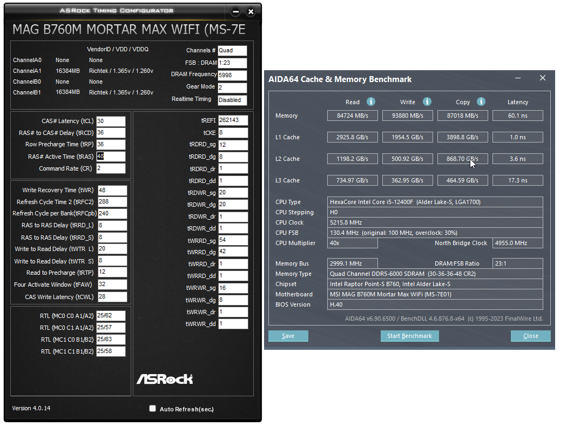Click the Read to Precharge (tRTP) field
The width and height of the screenshot is (567, 427).
coord(112,272)
